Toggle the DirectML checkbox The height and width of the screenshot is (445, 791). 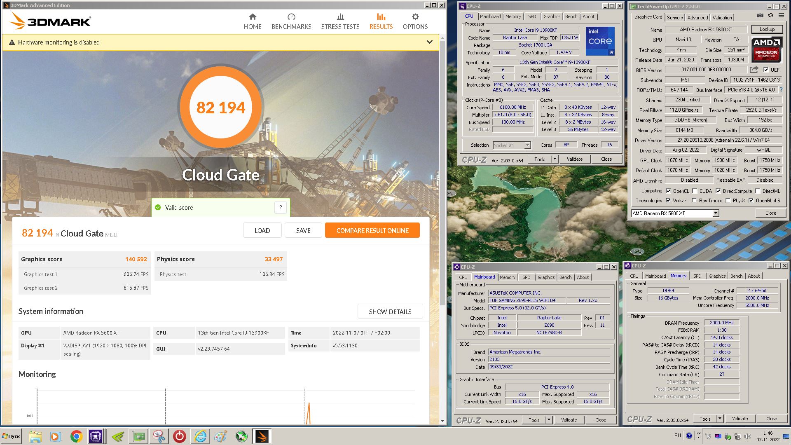pyautogui.click(x=758, y=191)
